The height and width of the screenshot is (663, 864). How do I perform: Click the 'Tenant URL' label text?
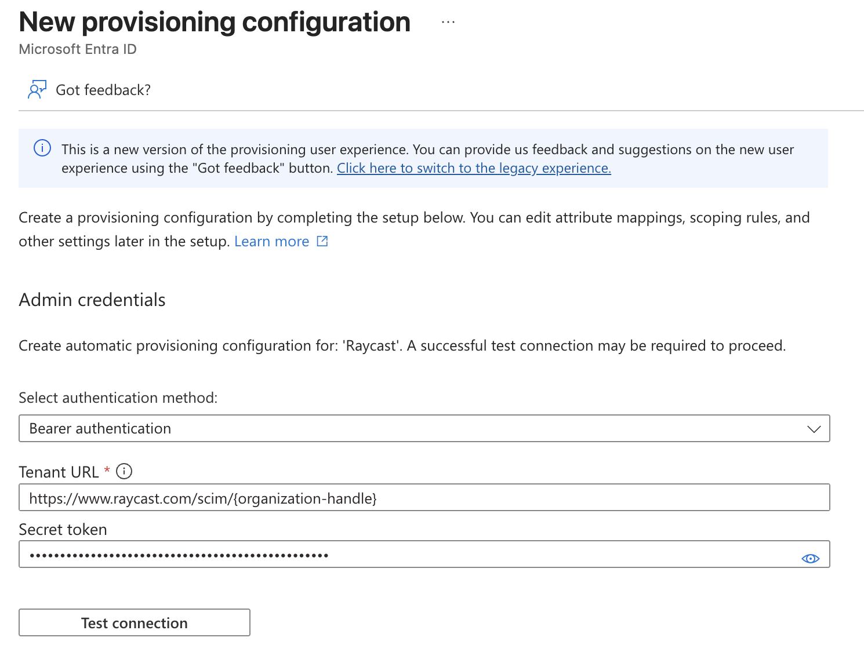[x=59, y=472]
